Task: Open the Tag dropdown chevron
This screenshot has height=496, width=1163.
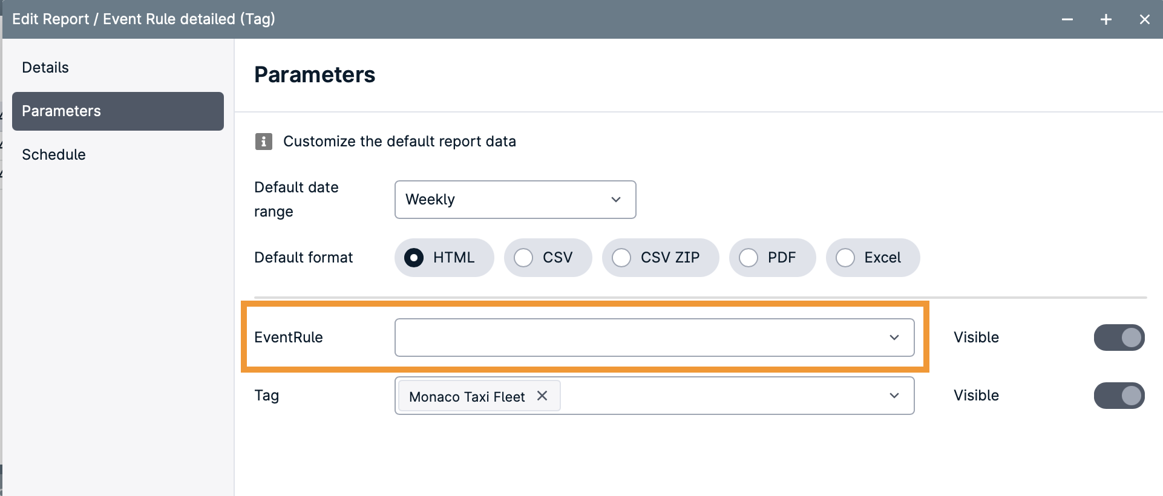Action: pos(894,396)
